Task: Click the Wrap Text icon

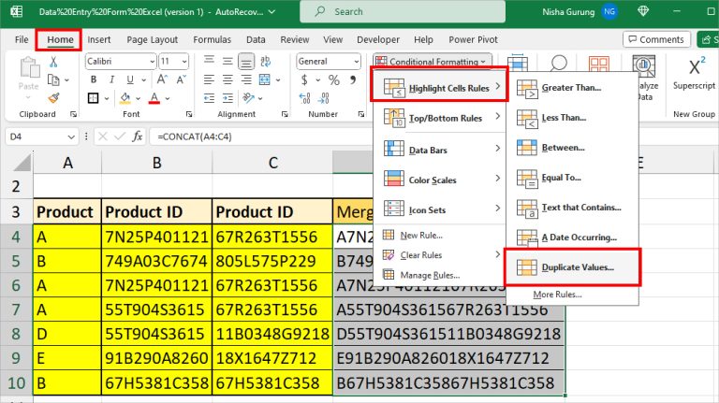Action: tap(265, 62)
